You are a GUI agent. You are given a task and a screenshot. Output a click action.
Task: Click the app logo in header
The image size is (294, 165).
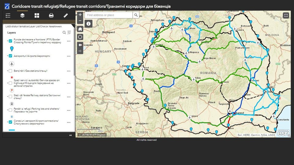[7, 6]
